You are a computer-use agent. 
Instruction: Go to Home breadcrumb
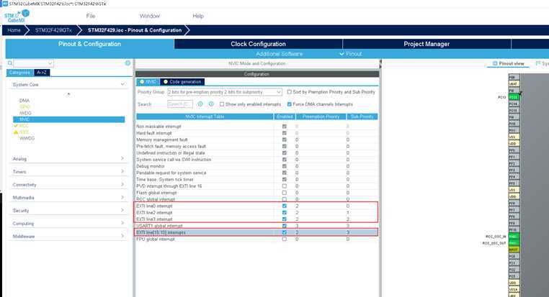(14, 30)
